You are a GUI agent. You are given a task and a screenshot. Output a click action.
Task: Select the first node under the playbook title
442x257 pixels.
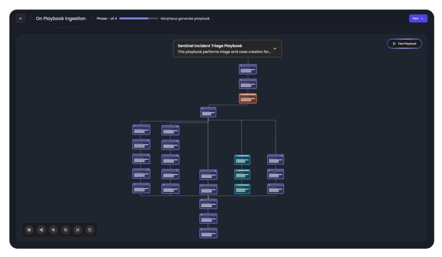248,69
